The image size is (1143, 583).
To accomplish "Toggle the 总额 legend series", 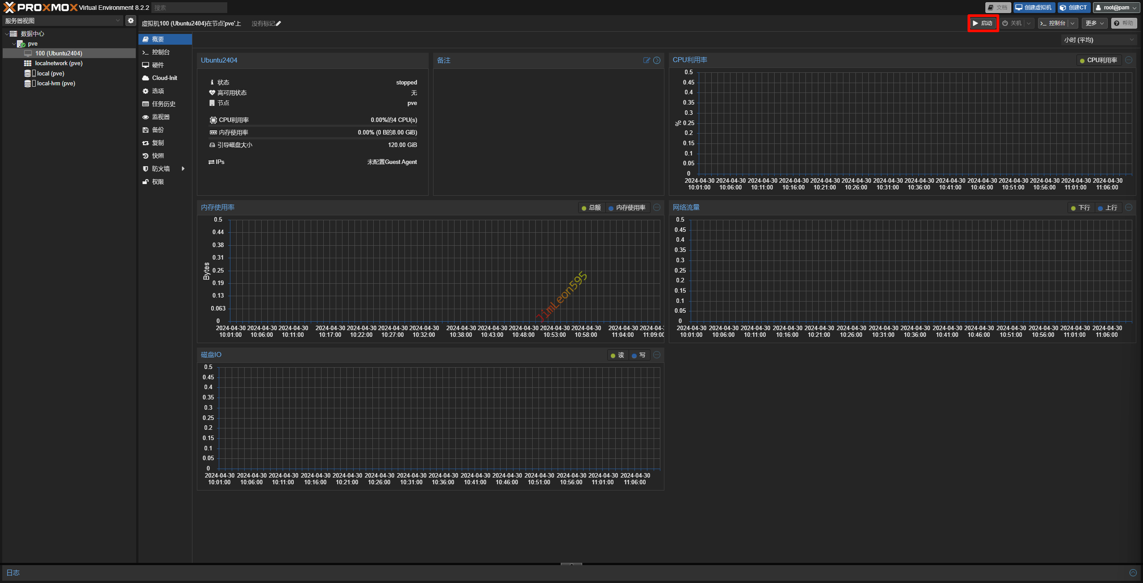I will (x=591, y=208).
